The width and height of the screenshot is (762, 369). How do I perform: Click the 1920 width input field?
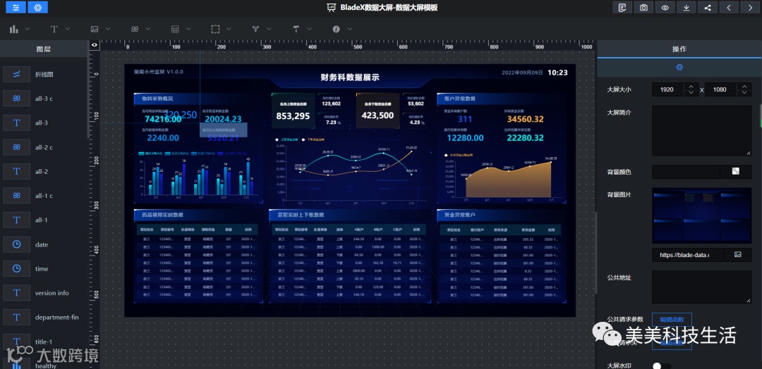click(668, 89)
